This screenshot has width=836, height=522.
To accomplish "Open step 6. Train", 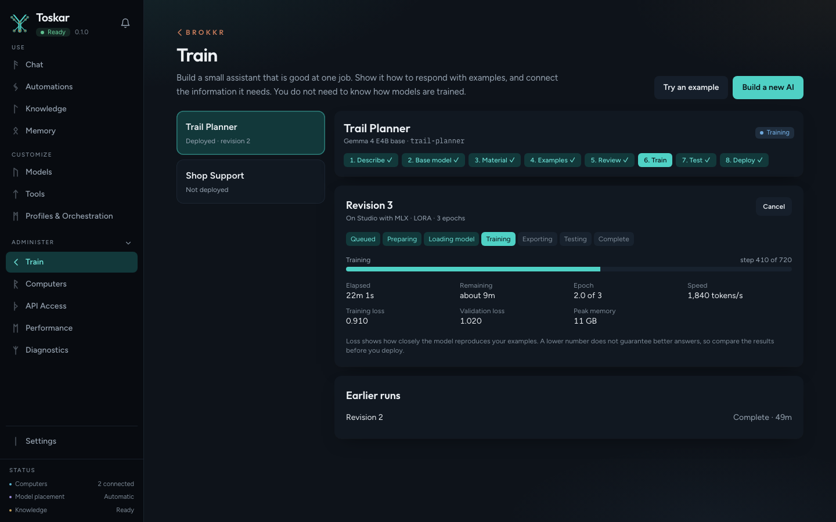I will point(655,160).
